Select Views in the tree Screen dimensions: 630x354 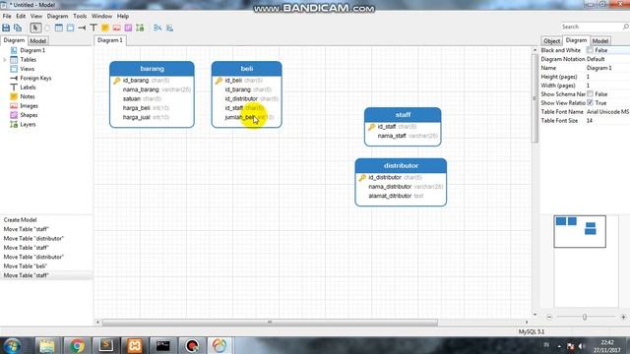pos(27,69)
